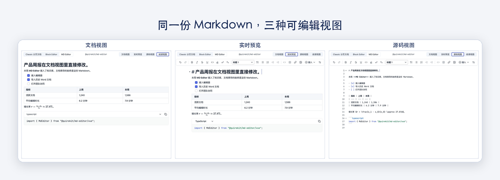
Task: Click the import MdEditor code line in source editor
Action: click(x=377, y=121)
